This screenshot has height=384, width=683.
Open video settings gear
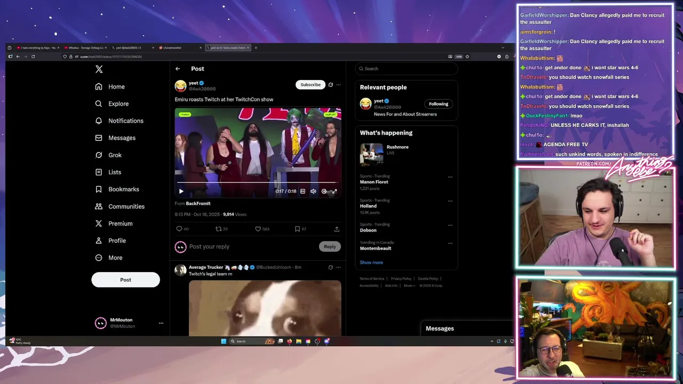click(324, 191)
